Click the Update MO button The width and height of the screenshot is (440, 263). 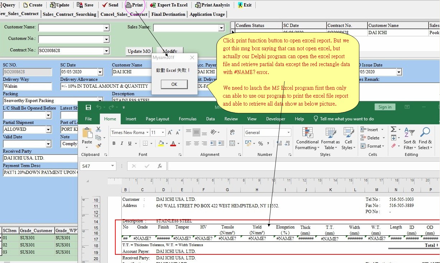click(x=139, y=51)
